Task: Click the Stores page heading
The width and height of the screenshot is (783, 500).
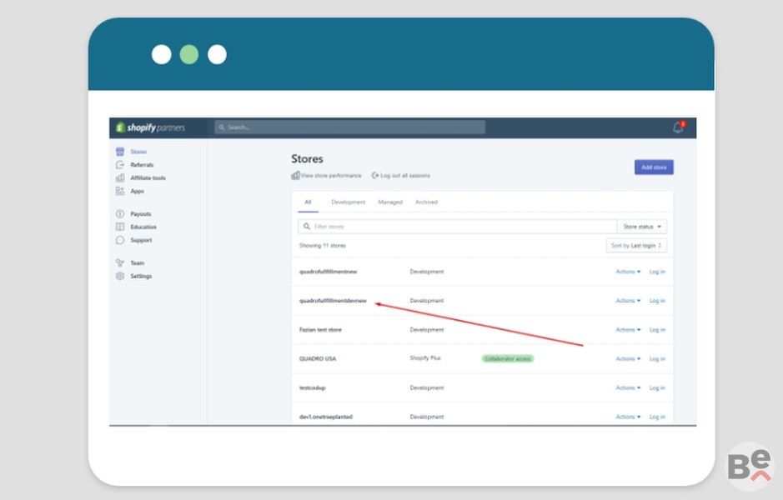Action: pos(307,158)
